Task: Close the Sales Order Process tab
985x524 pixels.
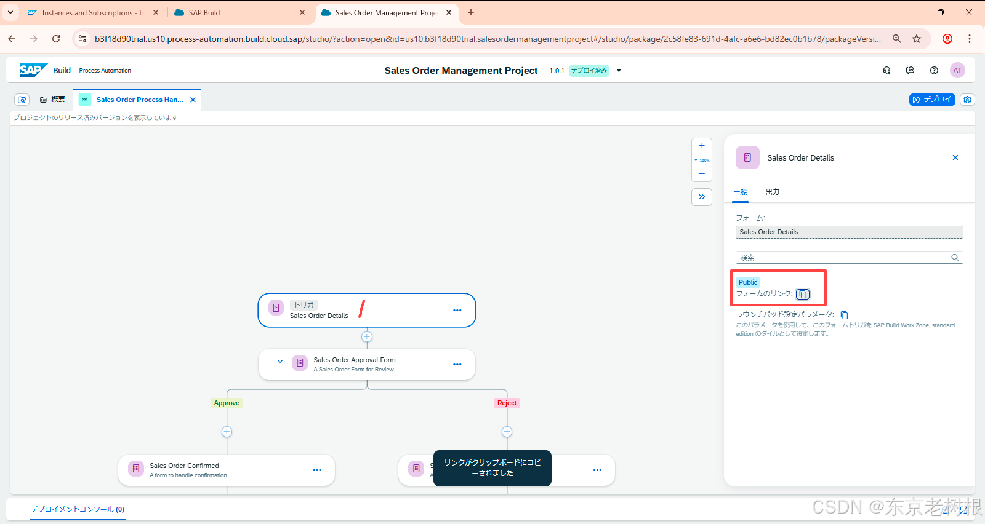Action: click(x=193, y=100)
